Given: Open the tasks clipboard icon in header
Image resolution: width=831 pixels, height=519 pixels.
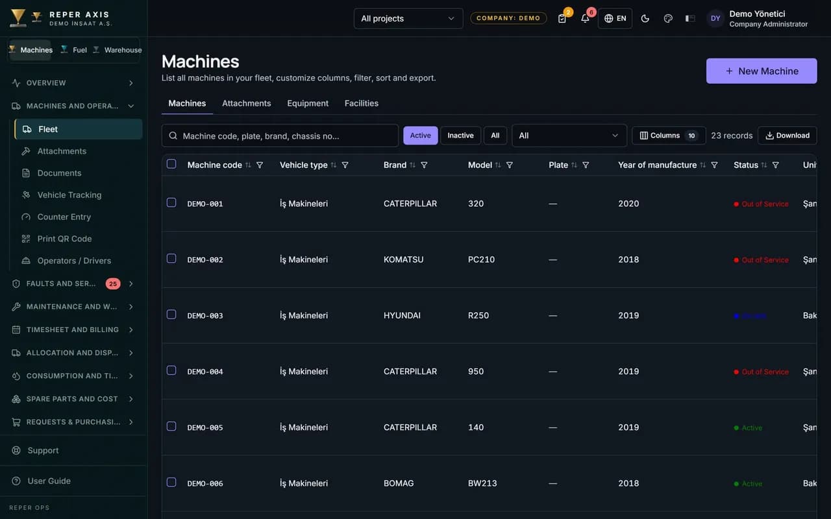Looking at the screenshot, I should [x=562, y=18].
